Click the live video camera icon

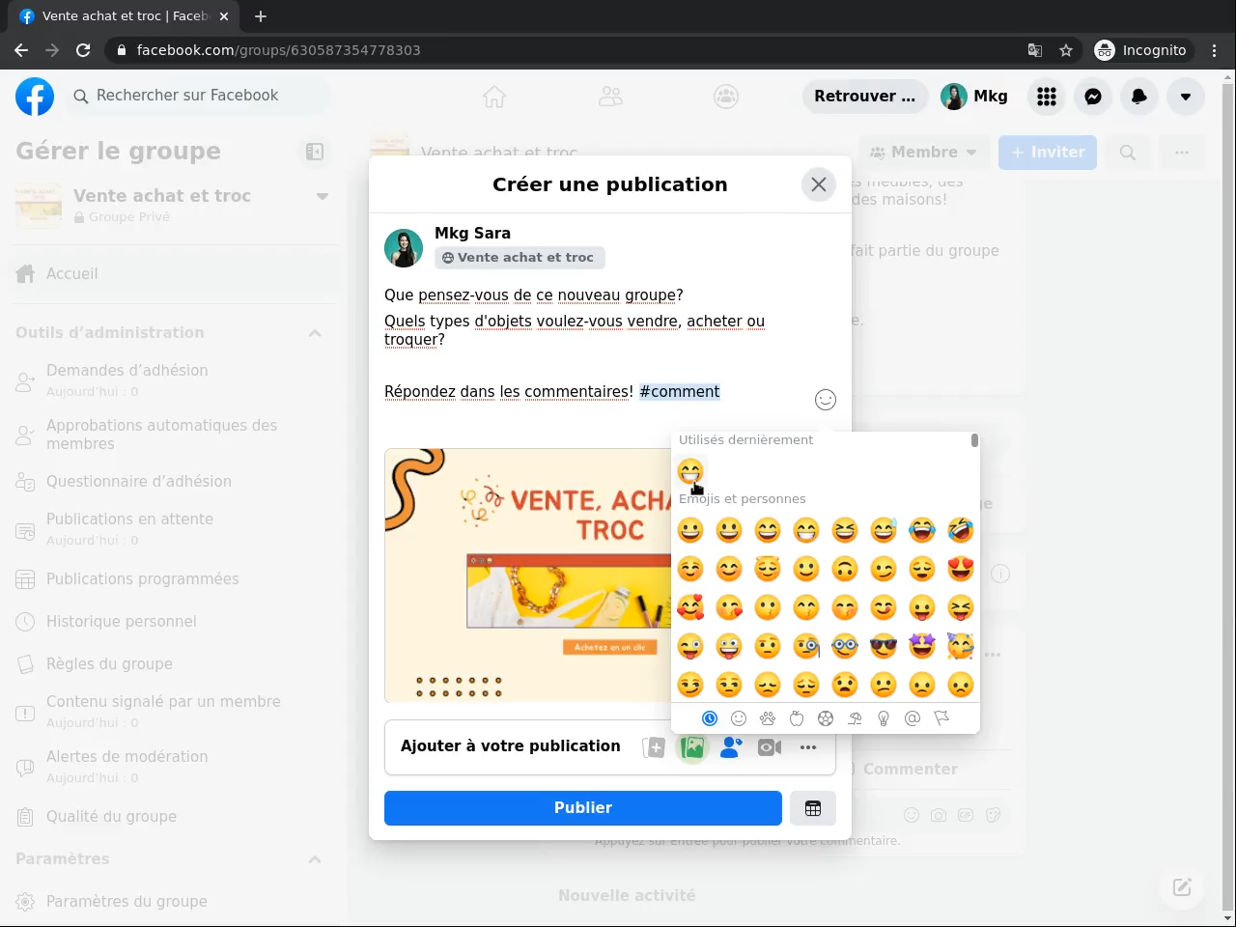(770, 747)
